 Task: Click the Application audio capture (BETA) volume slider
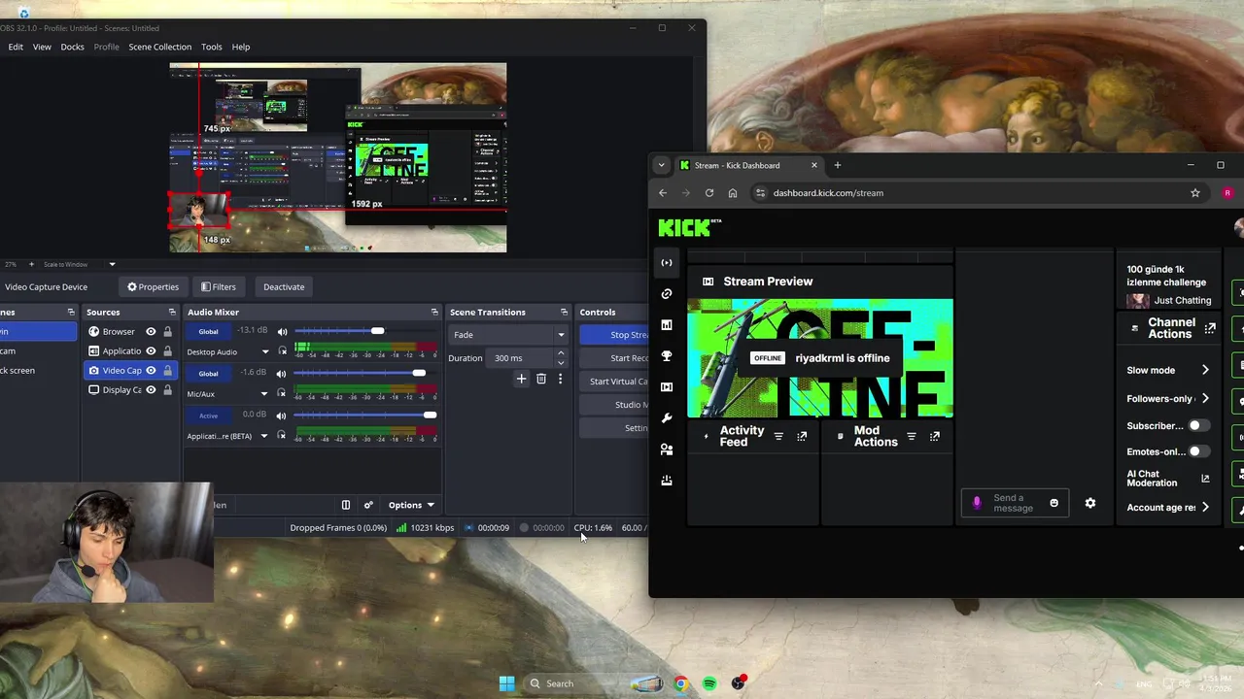365,415
